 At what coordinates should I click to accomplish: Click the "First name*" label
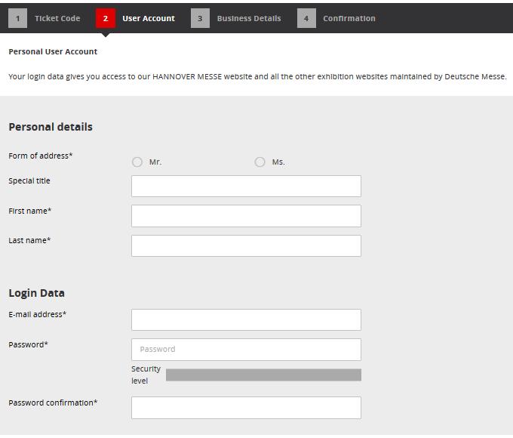point(29,211)
